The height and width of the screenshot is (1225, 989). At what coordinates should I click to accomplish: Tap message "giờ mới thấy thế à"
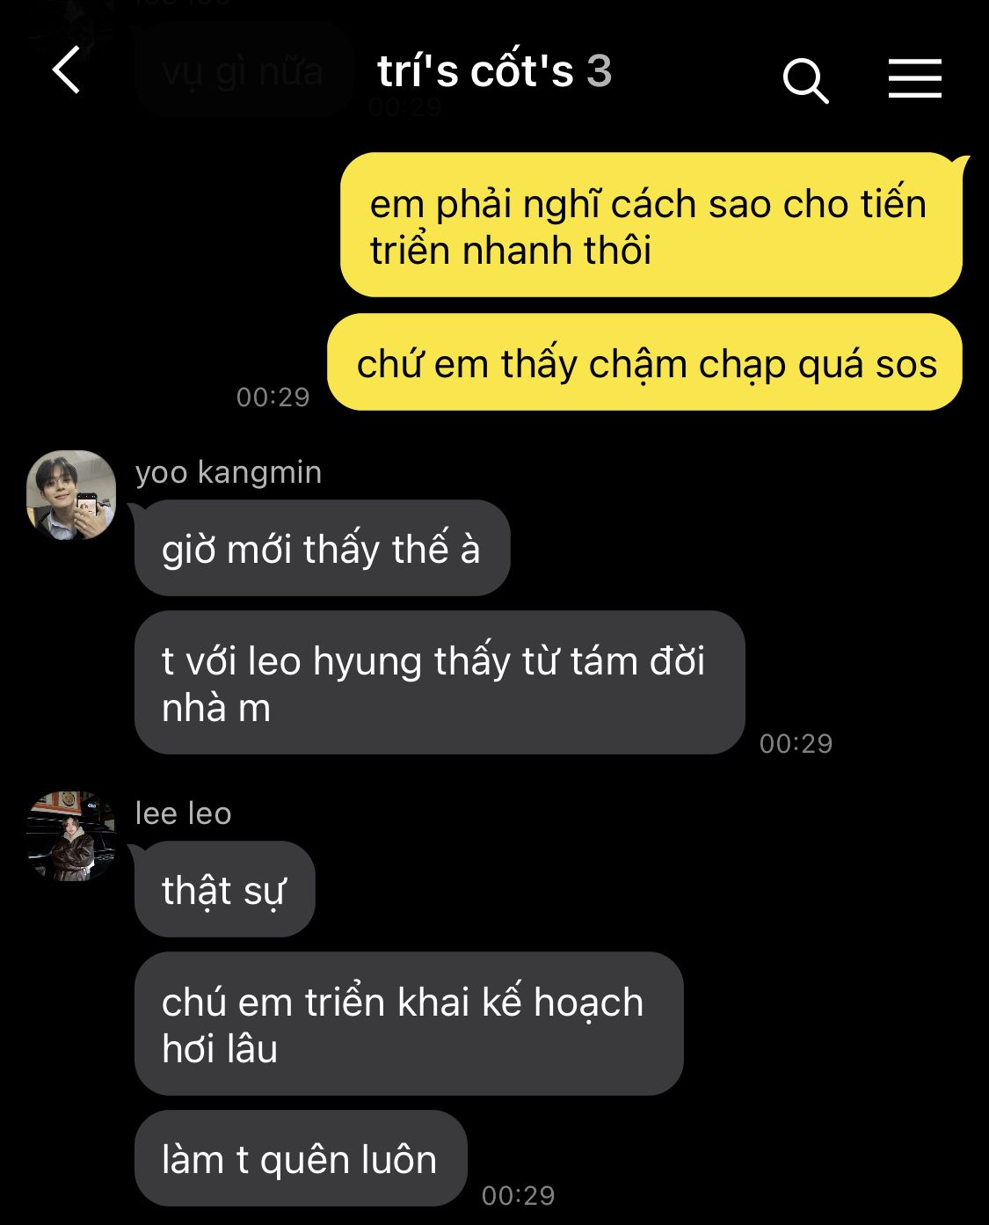click(x=322, y=548)
